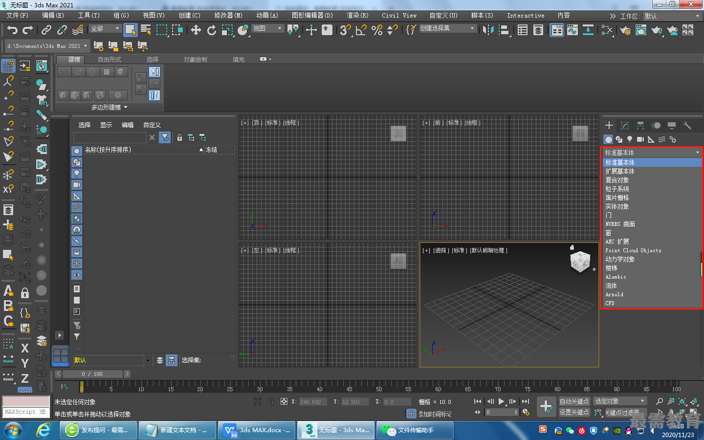This screenshot has width=704, height=440.
Task: Open the 选定对象 key filter dropdown
Action: point(619,401)
